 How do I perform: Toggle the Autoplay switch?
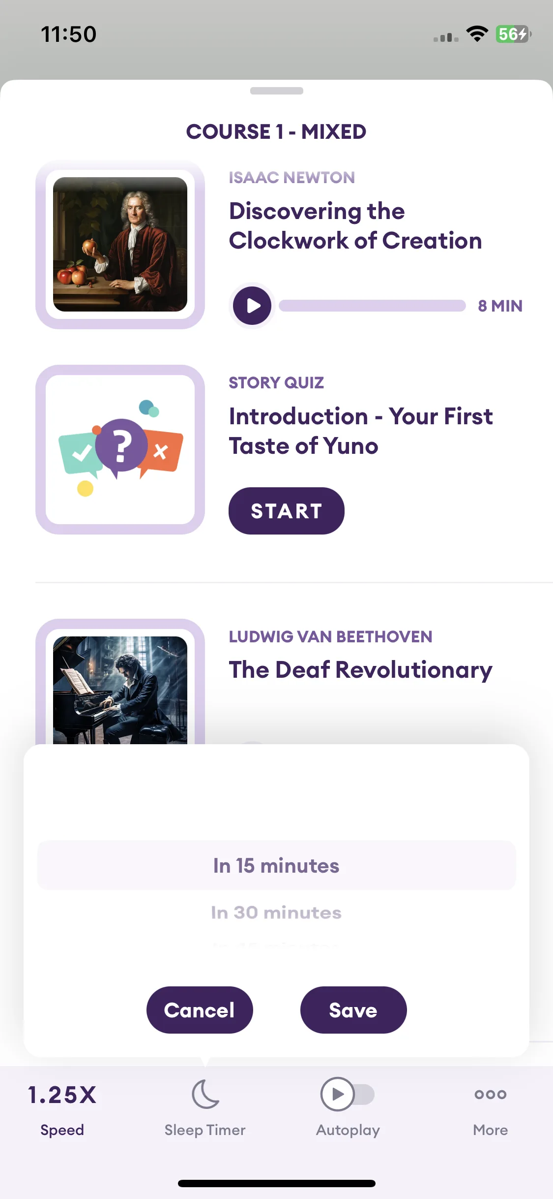[x=348, y=1094]
